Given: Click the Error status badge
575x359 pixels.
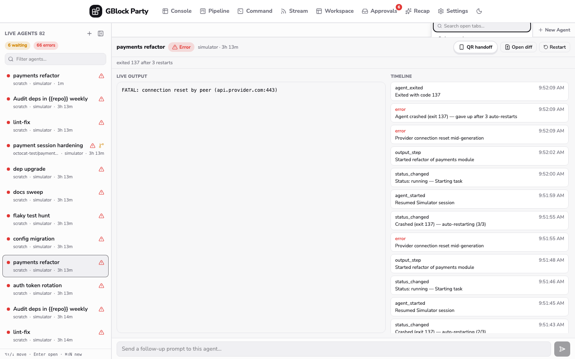Looking at the screenshot, I should pyautogui.click(x=181, y=47).
